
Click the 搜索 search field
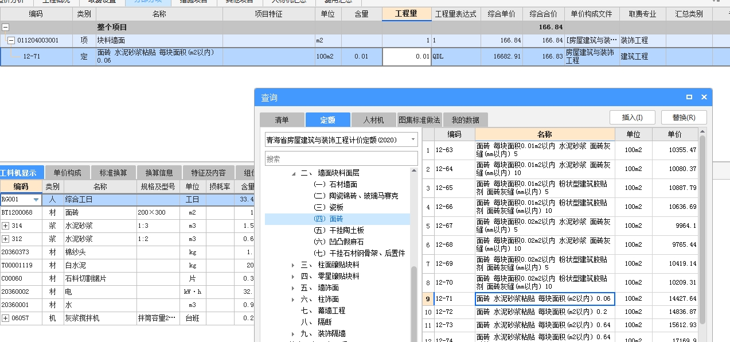[x=341, y=158]
